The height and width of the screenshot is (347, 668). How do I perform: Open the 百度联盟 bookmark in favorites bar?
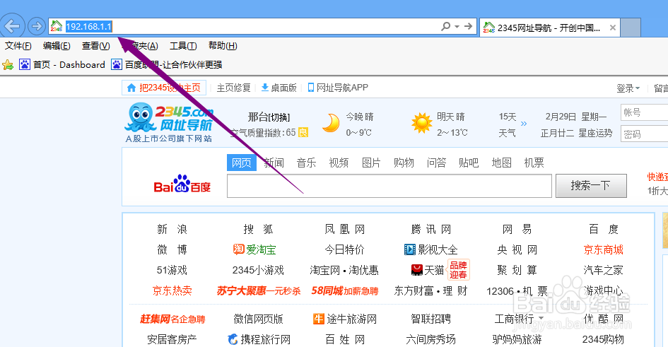(x=167, y=65)
